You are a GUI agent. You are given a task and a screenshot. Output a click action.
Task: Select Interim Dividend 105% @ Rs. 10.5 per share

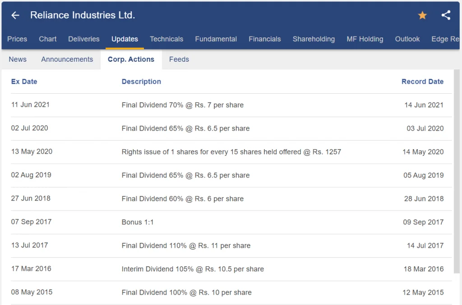click(193, 269)
